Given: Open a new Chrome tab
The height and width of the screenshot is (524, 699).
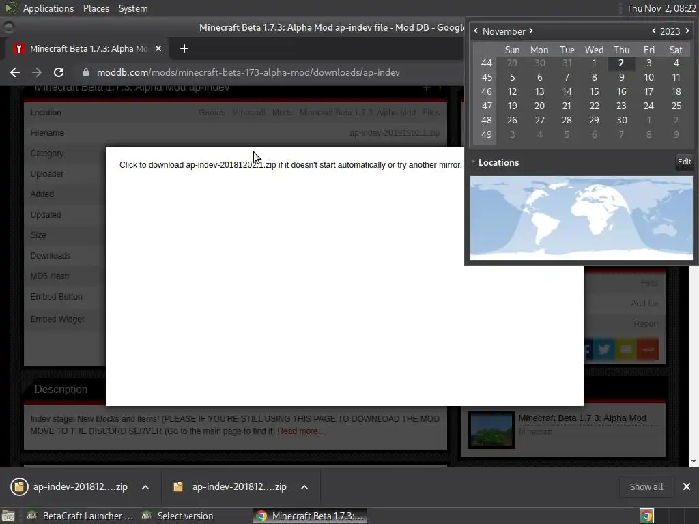Looking at the screenshot, I should coord(184,48).
